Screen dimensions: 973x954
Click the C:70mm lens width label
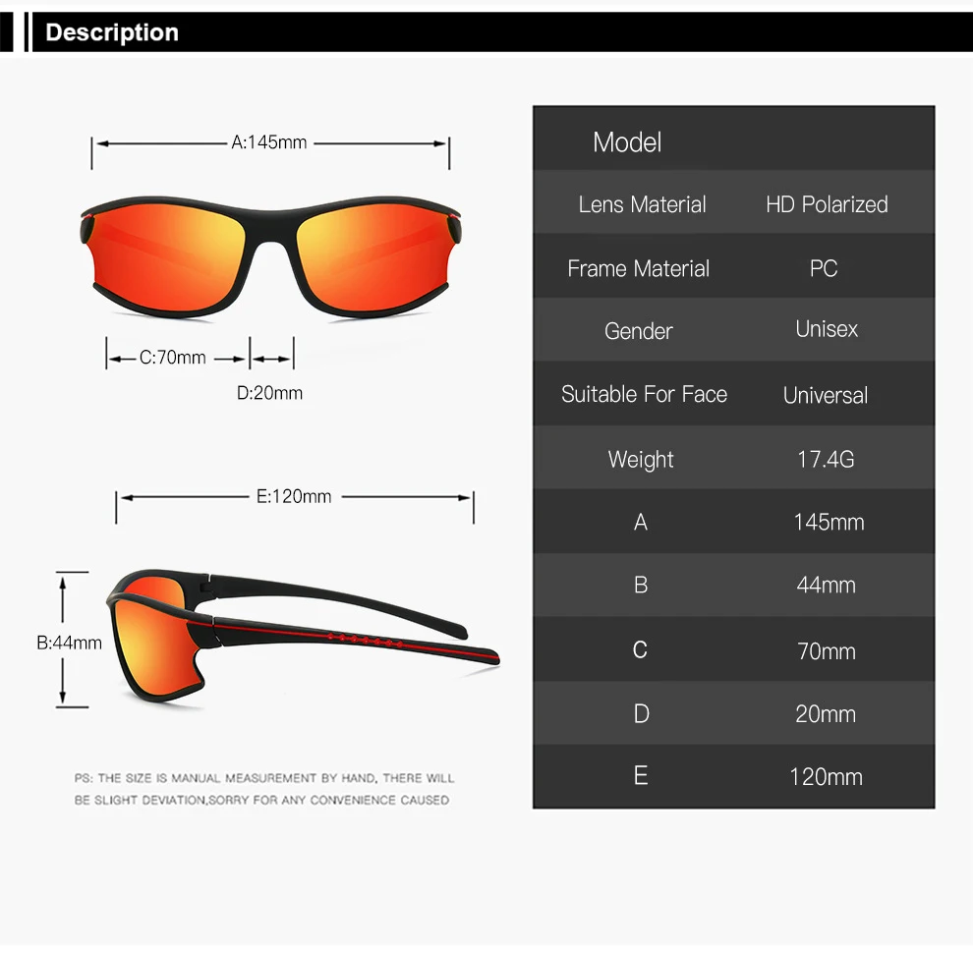click(172, 358)
